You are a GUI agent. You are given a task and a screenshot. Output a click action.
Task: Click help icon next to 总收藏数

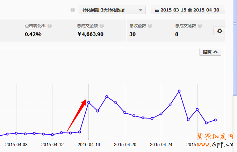(x=150, y=26)
